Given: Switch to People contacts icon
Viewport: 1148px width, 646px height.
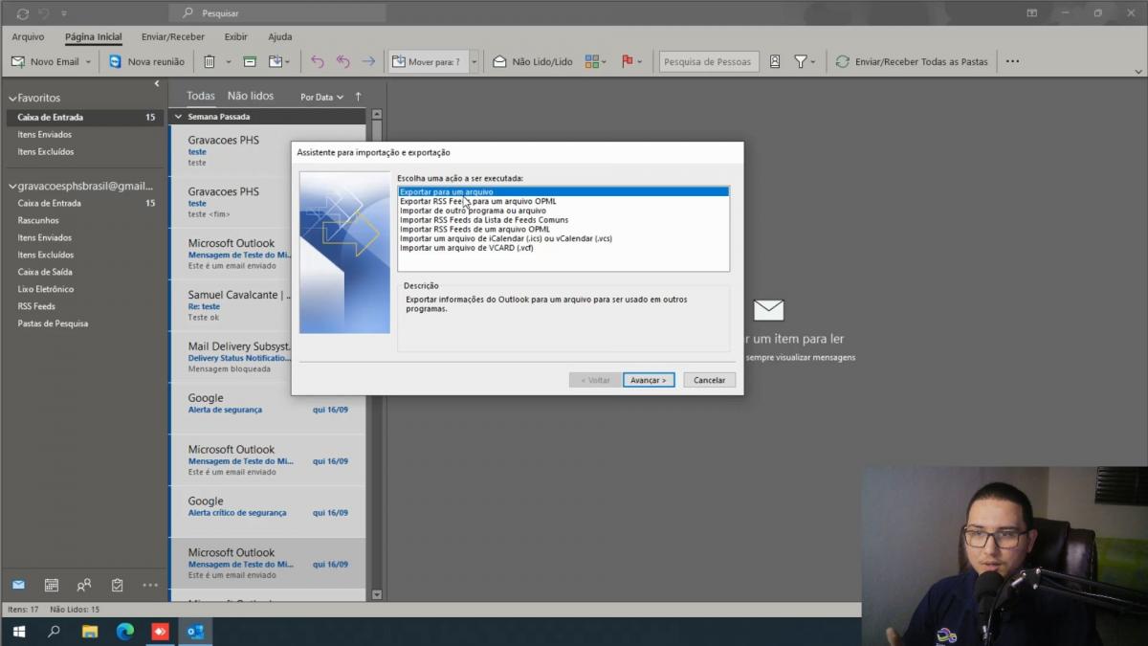Looking at the screenshot, I should pyautogui.click(x=84, y=585).
